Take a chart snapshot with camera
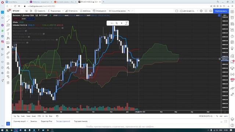This screenshot has height=132, width=235. (x=211, y=11)
